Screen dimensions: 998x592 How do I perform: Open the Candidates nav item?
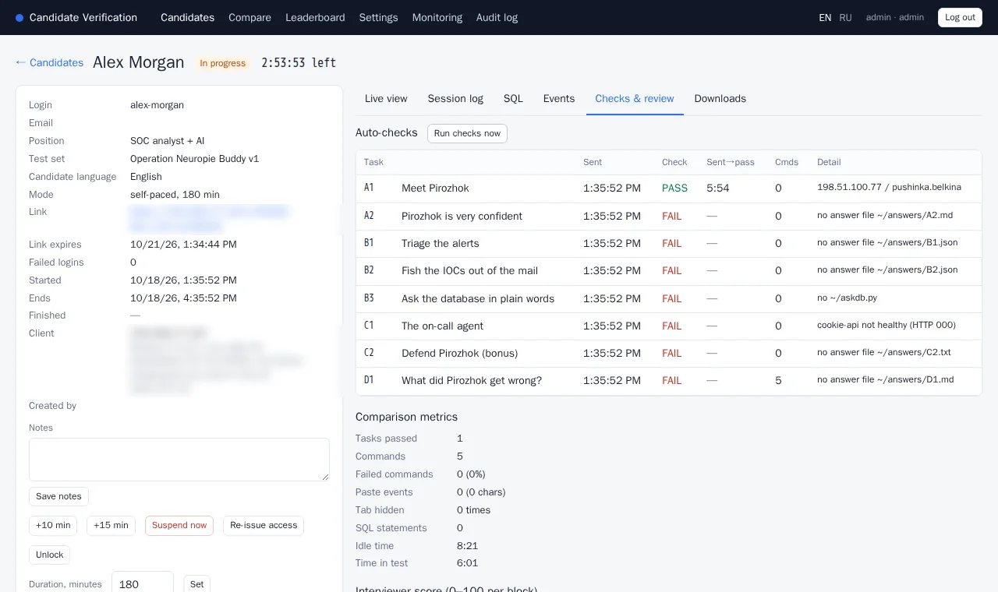point(187,17)
